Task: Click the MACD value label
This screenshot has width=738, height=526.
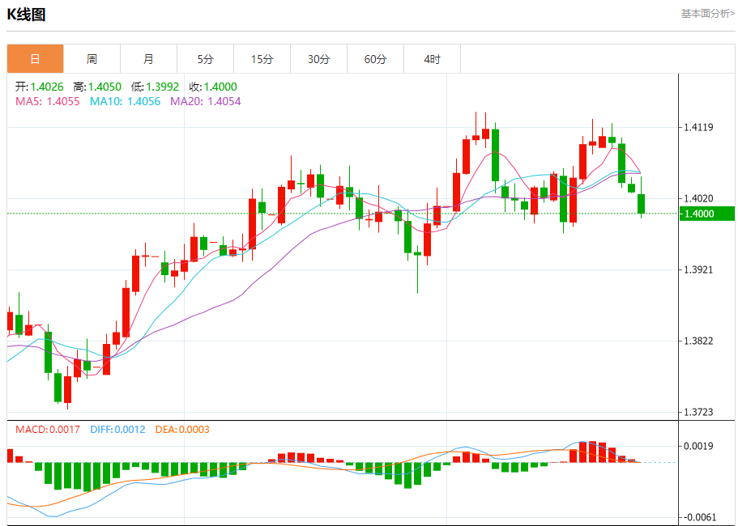Action: pyautogui.click(x=47, y=430)
